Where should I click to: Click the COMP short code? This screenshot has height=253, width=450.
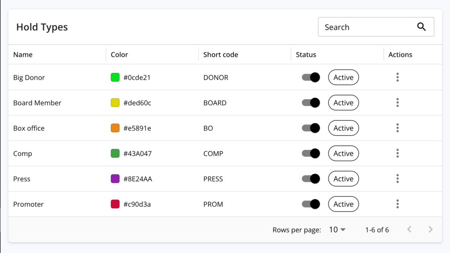[x=213, y=153]
